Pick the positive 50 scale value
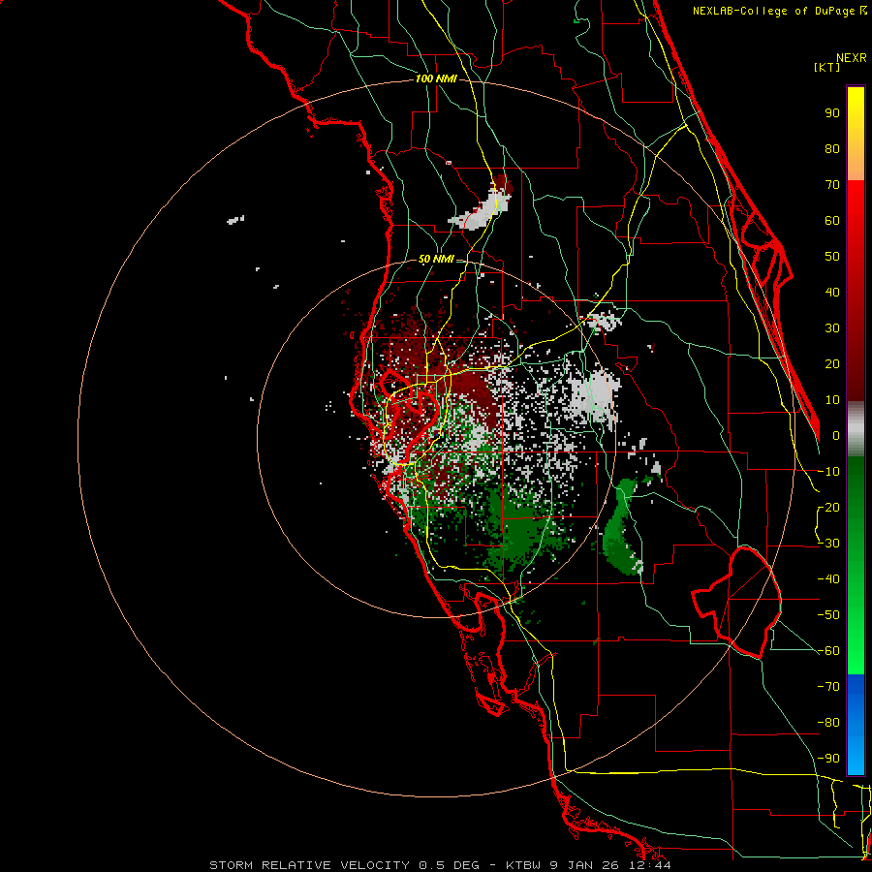This screenshot has width=872, height=872. click(x=832, y=257)
